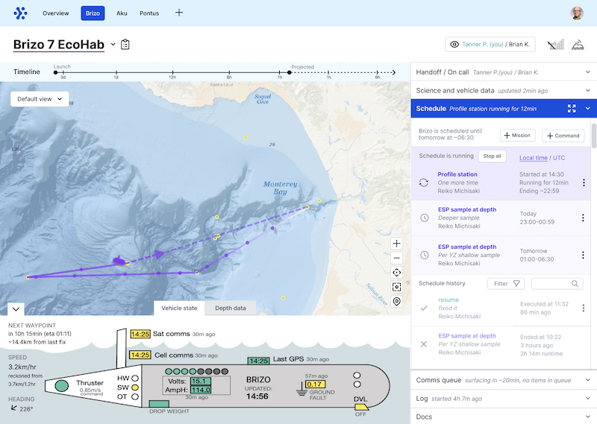597x424 pixels.
Task: Recenter the map with crosshair icon
Action: tap(397, 272)
